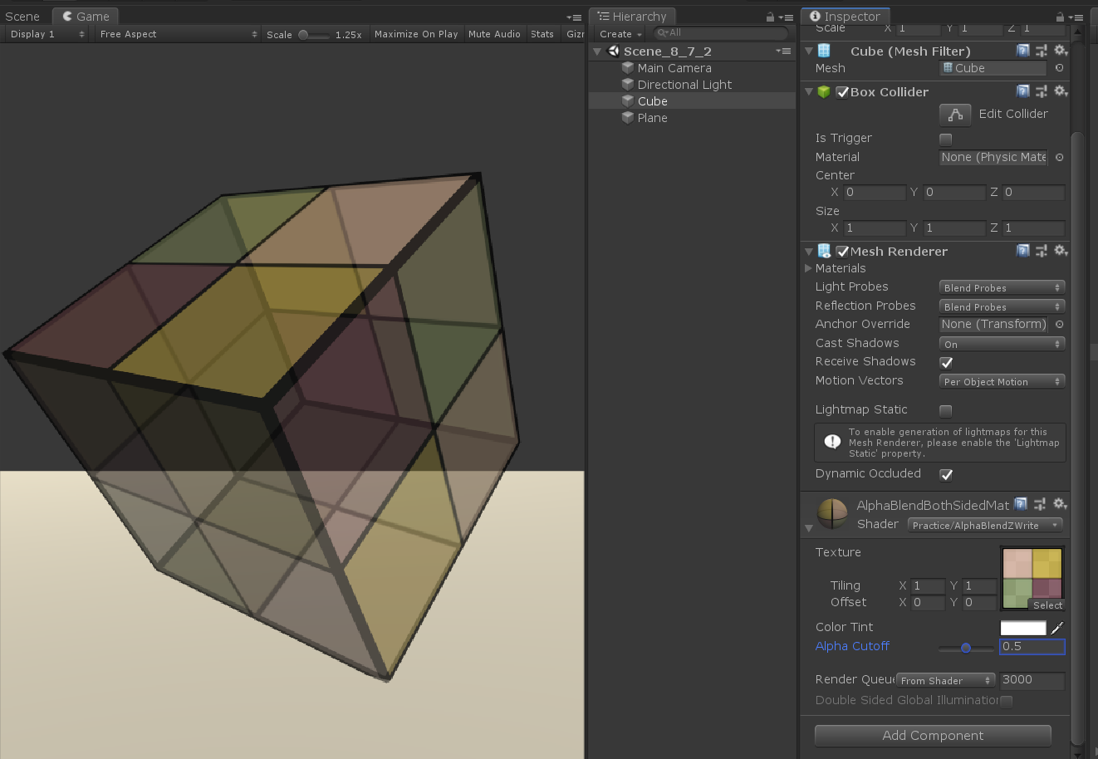Open Box Collider help reference icon
The height and width of the screenshot is (759, 1098).
(x=1023, y=91)
